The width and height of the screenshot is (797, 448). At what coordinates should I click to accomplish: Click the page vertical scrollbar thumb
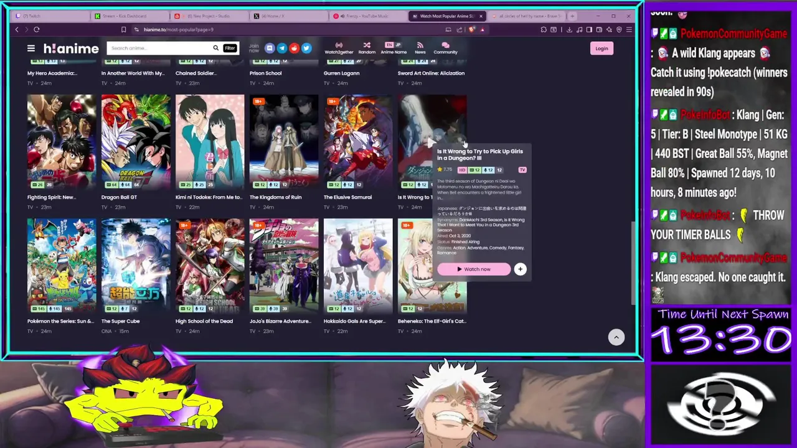(633, 263)
